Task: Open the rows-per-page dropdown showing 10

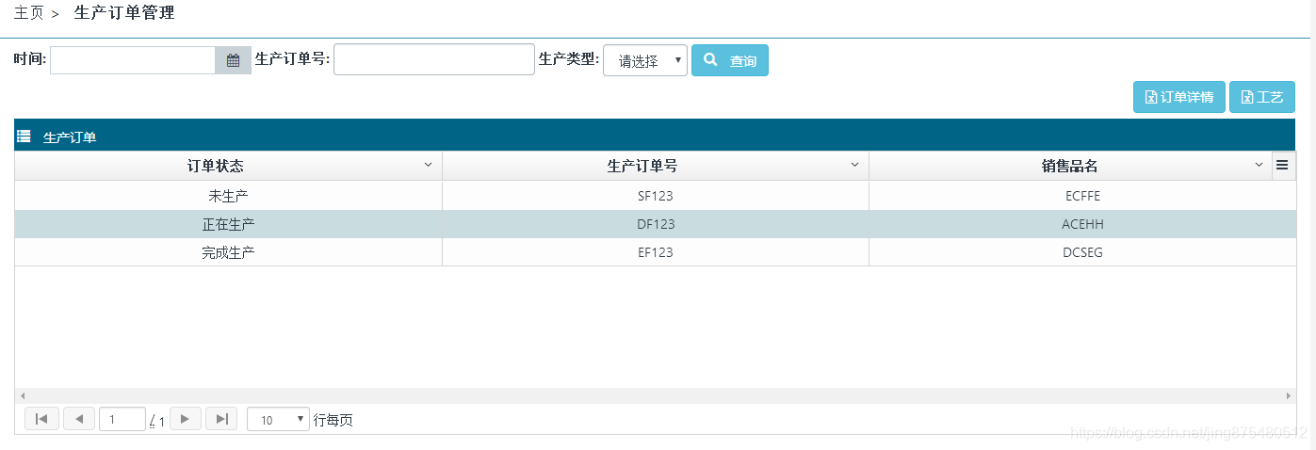Action: (x=278, y=419)
